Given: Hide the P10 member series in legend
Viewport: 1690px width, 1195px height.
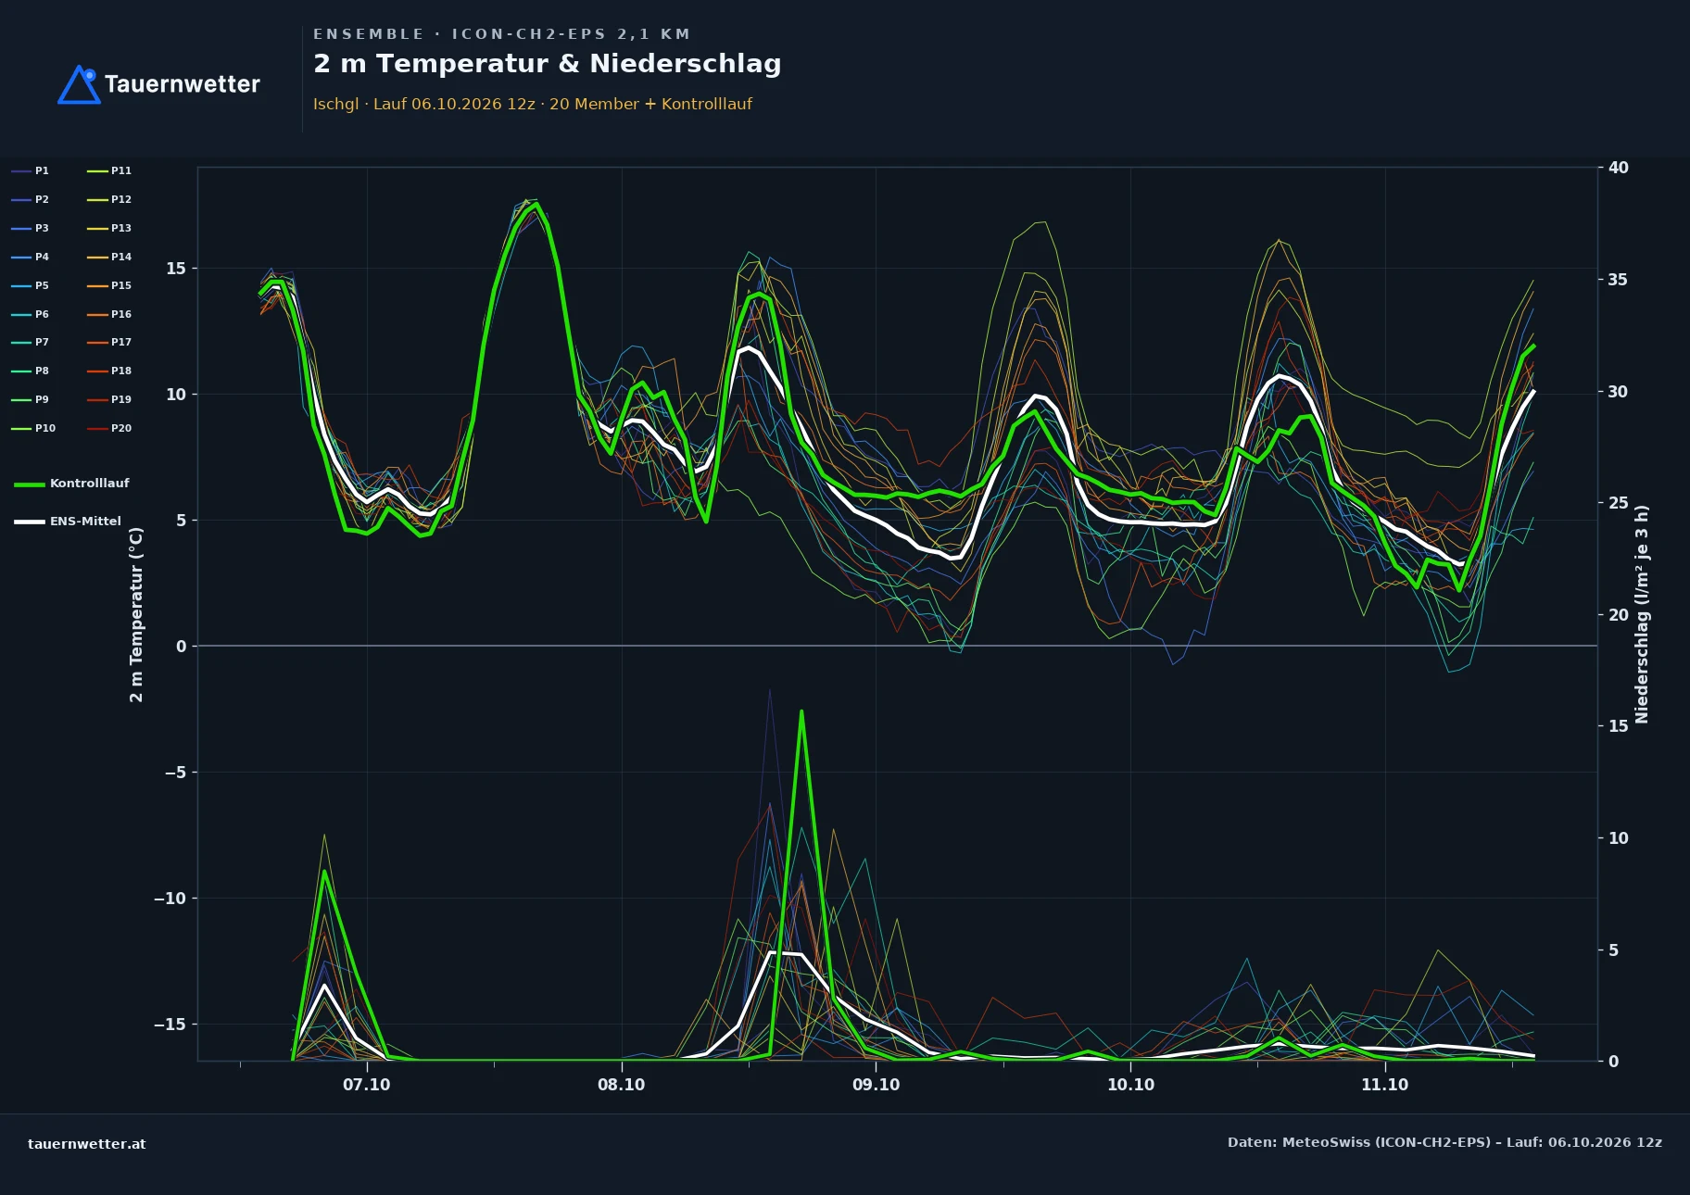Looking at the screenshot, I should point(33,429).
